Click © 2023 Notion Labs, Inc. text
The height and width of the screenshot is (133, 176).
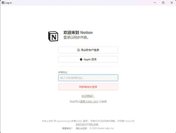102,128
